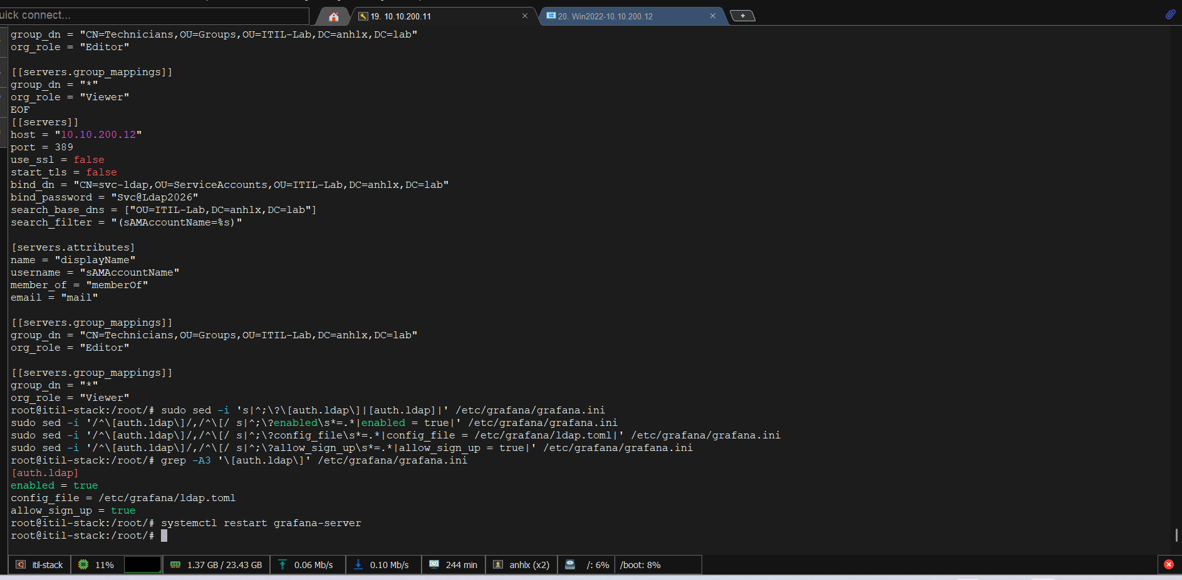Click the CPU usage chip icon
This screenshot has height=580, width=1182.
point(83,564)
